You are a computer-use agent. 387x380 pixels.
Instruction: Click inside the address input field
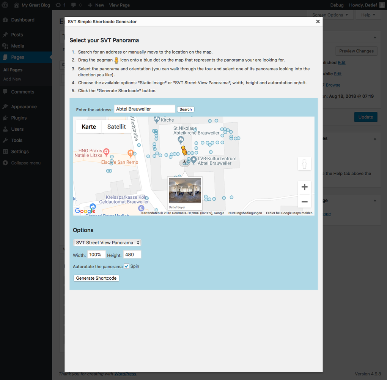(x=144, y=109)
